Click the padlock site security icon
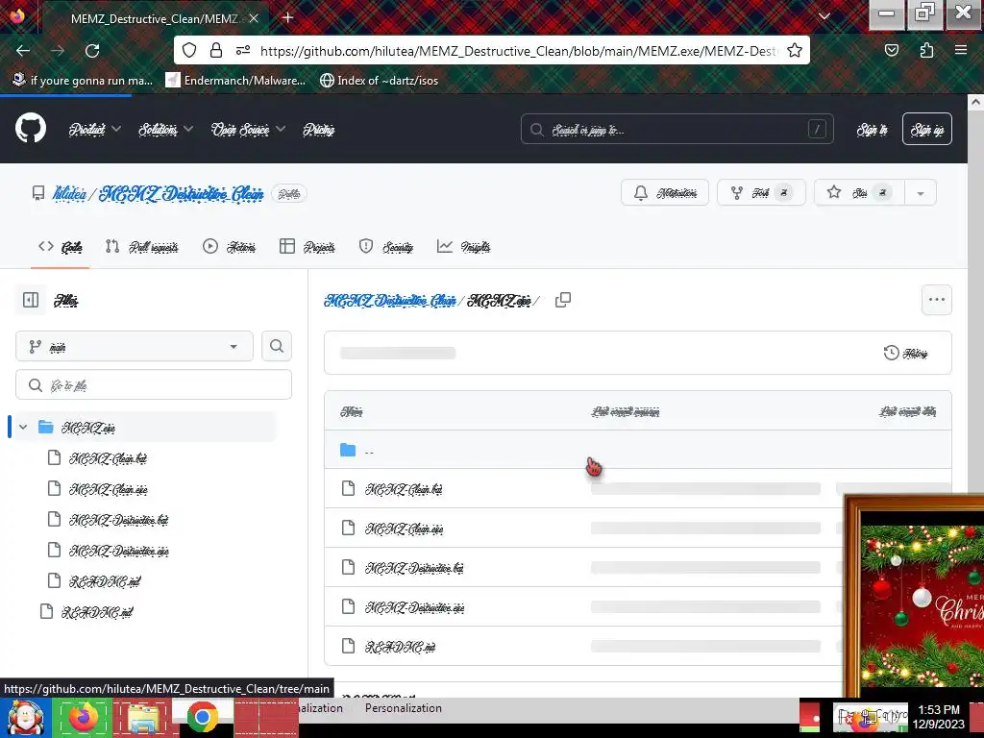984x738 pixels. pyautogui.click(x=216, y=50)
